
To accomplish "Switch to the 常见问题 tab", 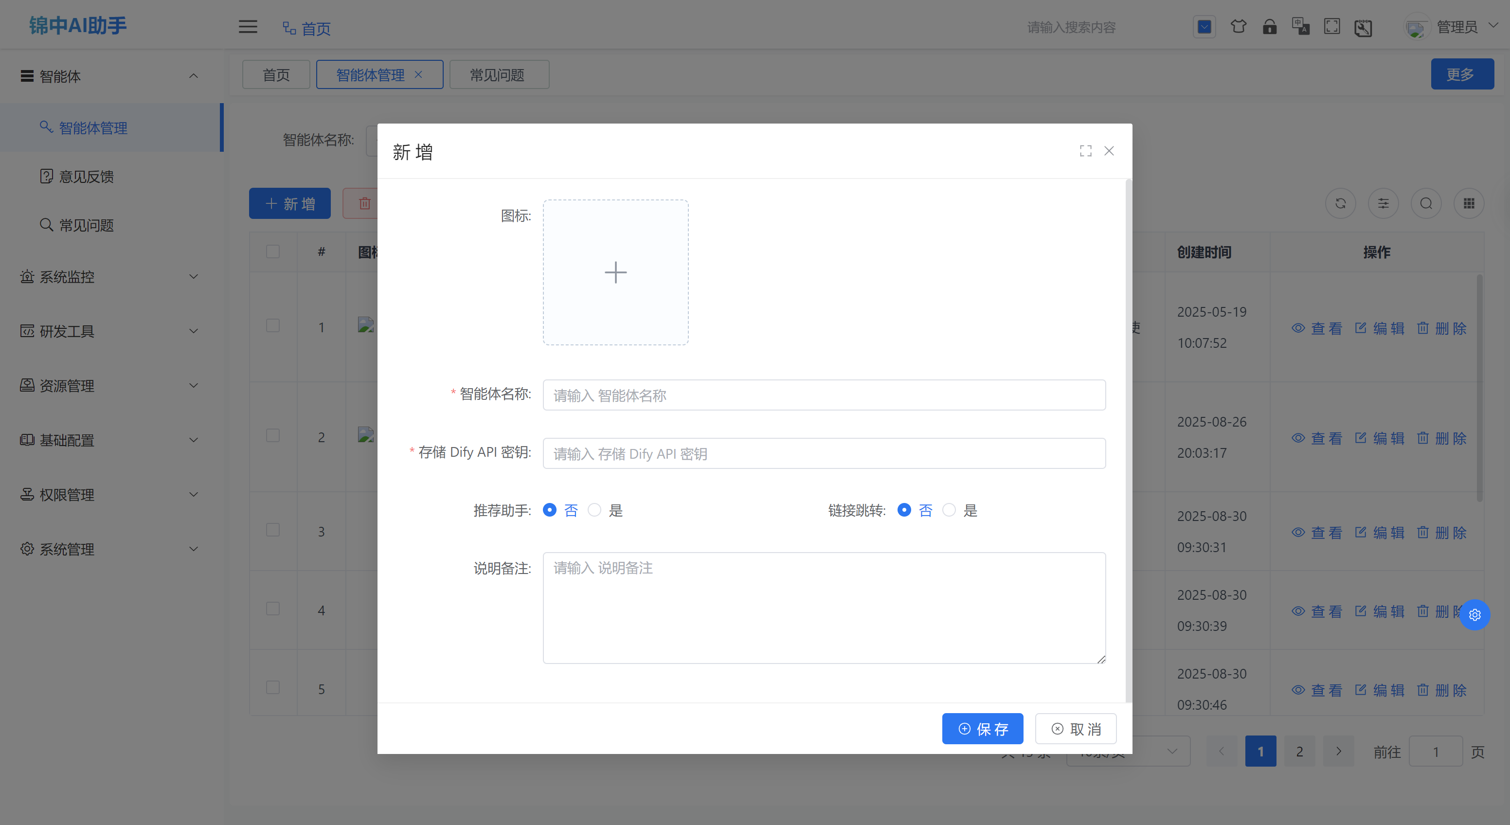I will pos(498,75).
